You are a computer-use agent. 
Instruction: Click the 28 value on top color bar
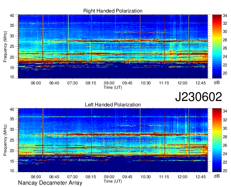[225, 40]
